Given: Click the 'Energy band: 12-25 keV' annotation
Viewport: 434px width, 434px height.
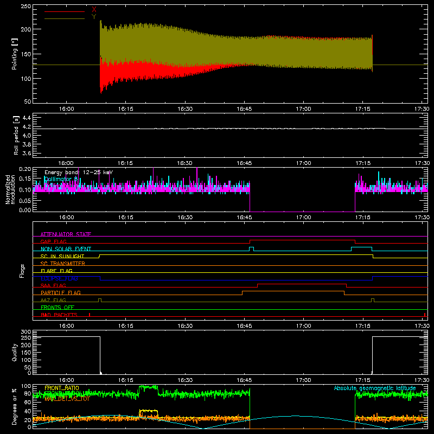Looking at the screenshot, I should (x=79, y=173).
